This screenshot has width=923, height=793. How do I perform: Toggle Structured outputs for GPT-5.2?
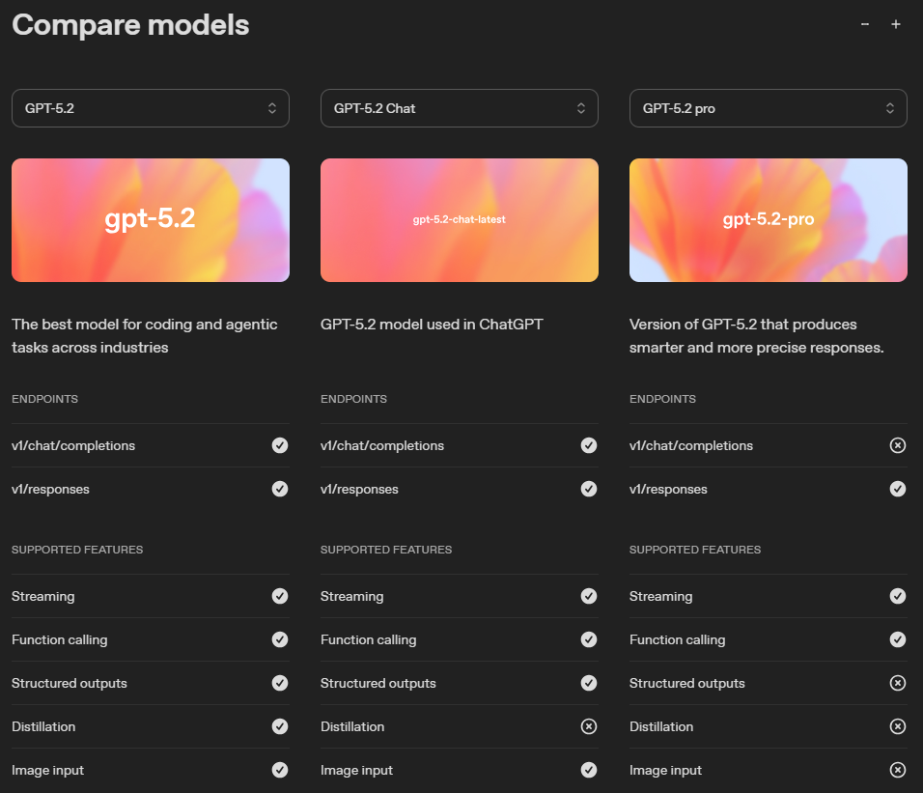(280, 683)
